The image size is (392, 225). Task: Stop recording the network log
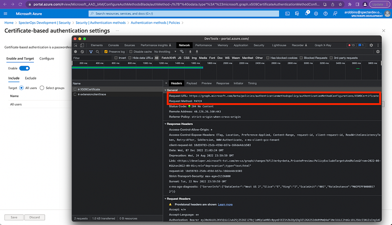tap(75, 52)
